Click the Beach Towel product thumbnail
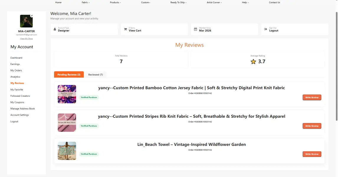This screenshot has height=177, width=338. 67,151
